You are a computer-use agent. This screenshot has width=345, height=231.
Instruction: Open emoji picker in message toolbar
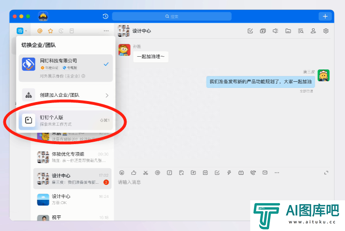pyautogui.click(x=122, y=173)
